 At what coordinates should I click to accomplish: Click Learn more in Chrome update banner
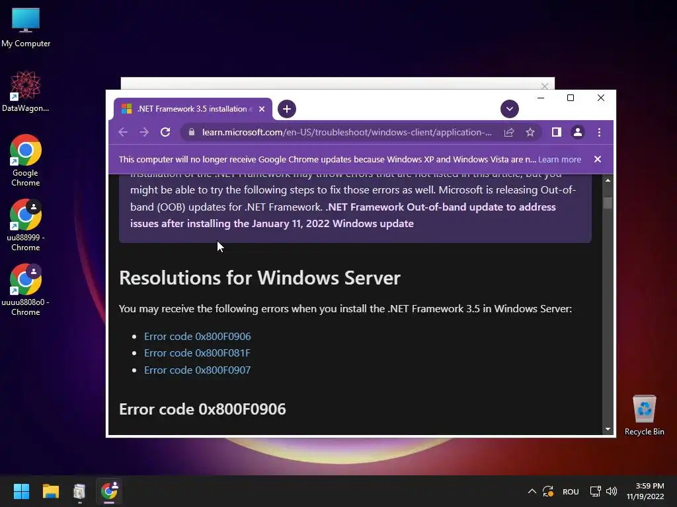(x=559, y=160)
